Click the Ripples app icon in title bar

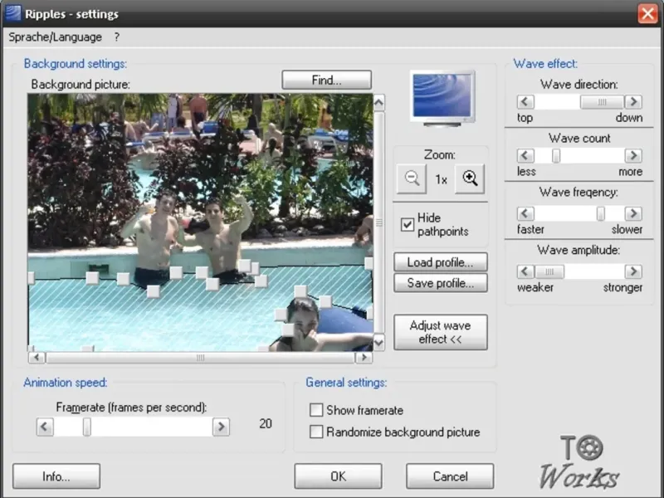point(12,13)
